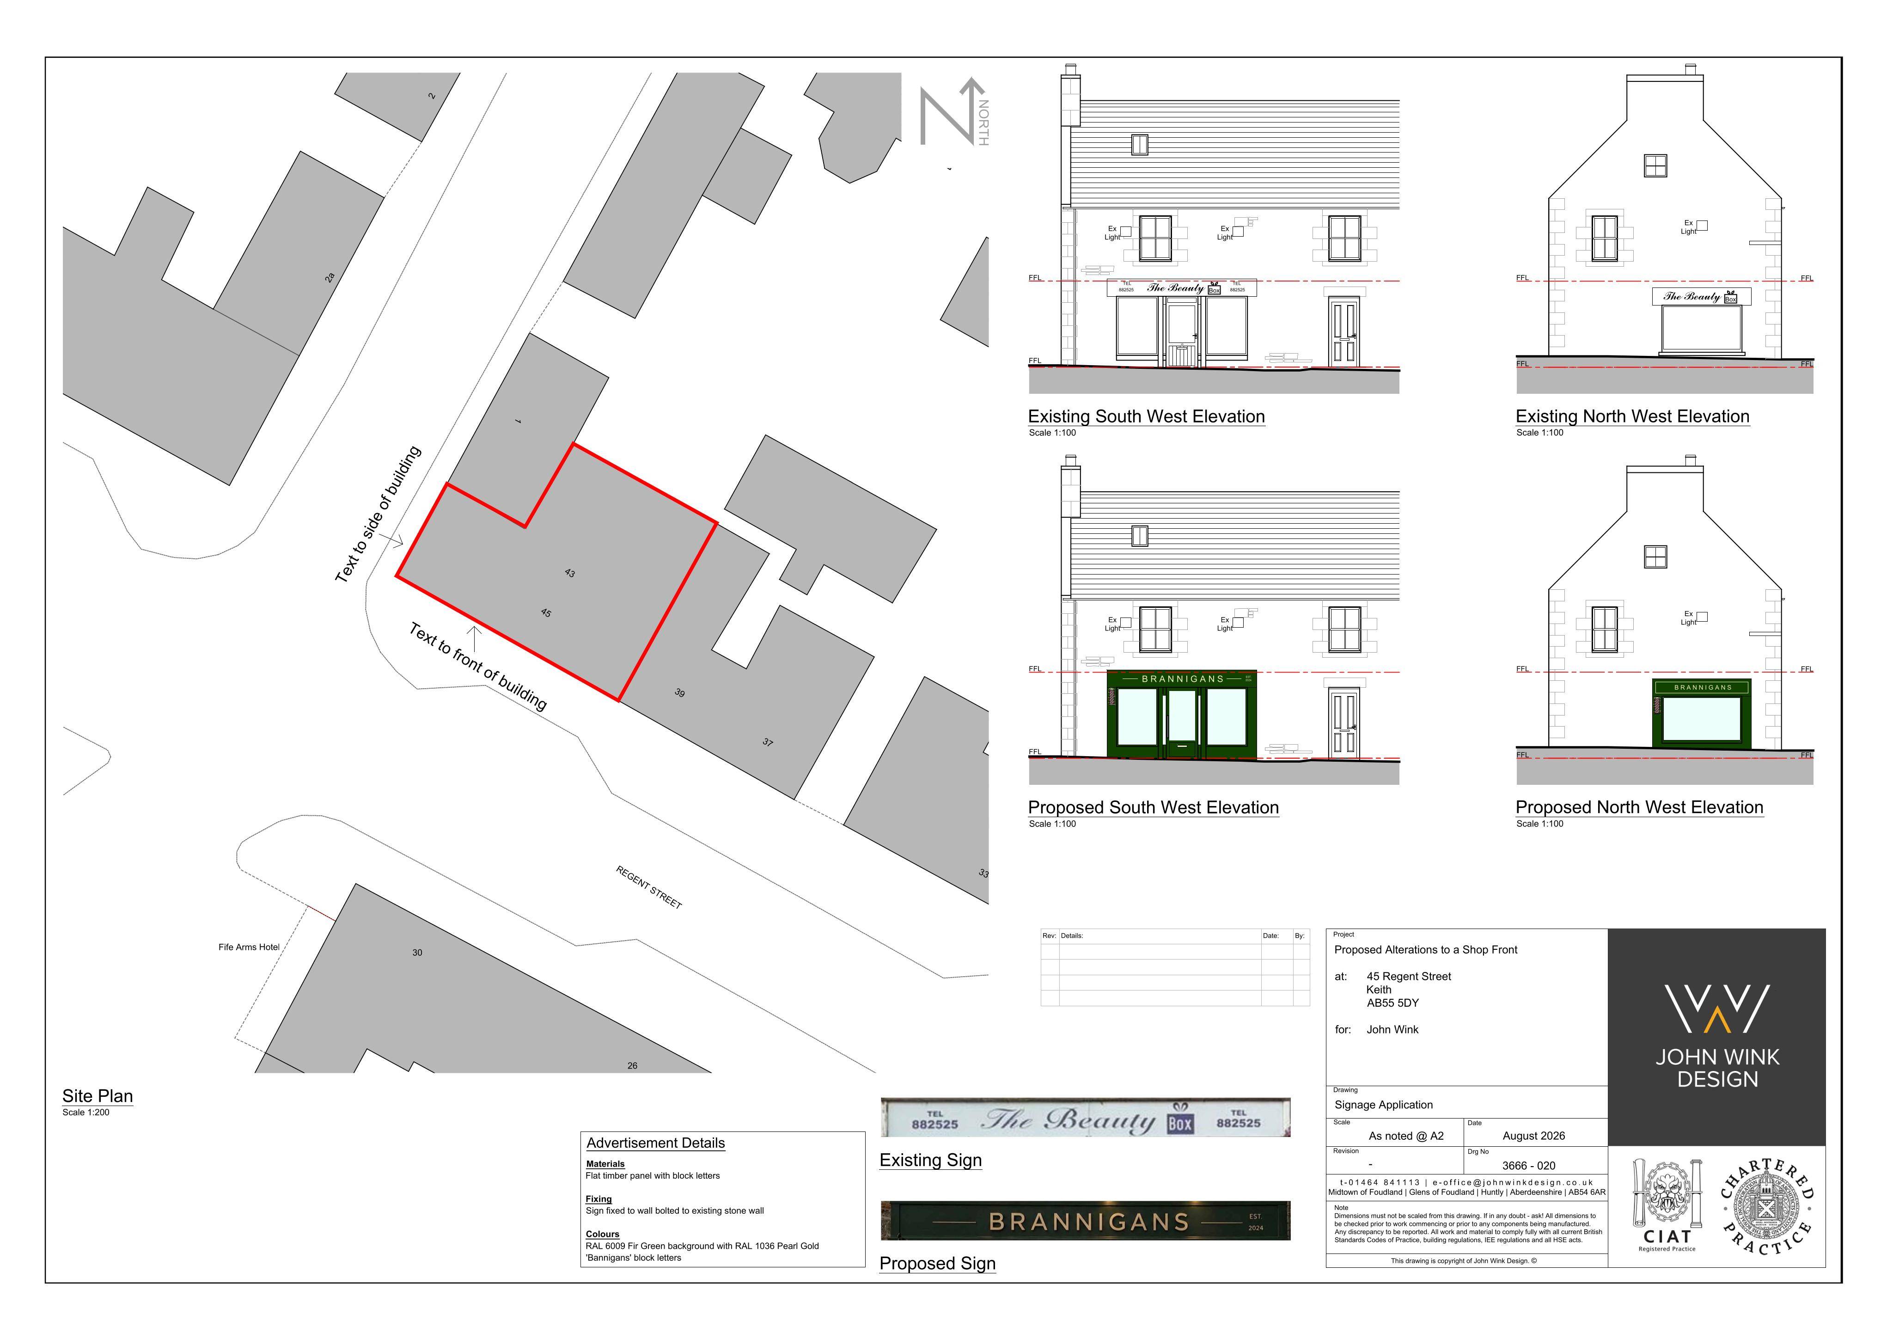Click 'Existing North West Elevation' heading
The height and width of the screenshot is (1339, 1893).
pyautogui.click(x=1632, y=416)
